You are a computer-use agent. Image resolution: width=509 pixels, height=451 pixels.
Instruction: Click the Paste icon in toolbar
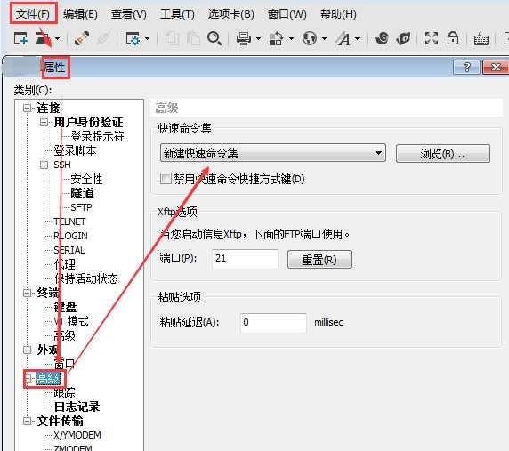pyautogui.click(x=193, y=38)
